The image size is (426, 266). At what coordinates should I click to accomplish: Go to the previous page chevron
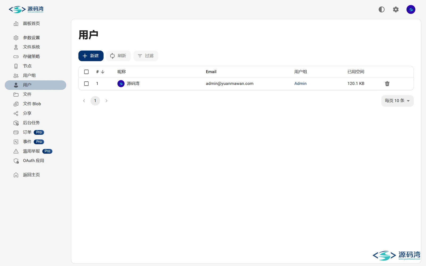click(84, 101)
